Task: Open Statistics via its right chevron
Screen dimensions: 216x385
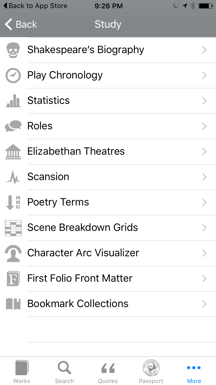Action: [x=204, y=101]
